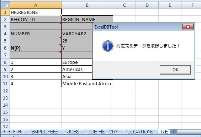Click cell A9 with value 2
201x137 pixels.
[36, 70]
